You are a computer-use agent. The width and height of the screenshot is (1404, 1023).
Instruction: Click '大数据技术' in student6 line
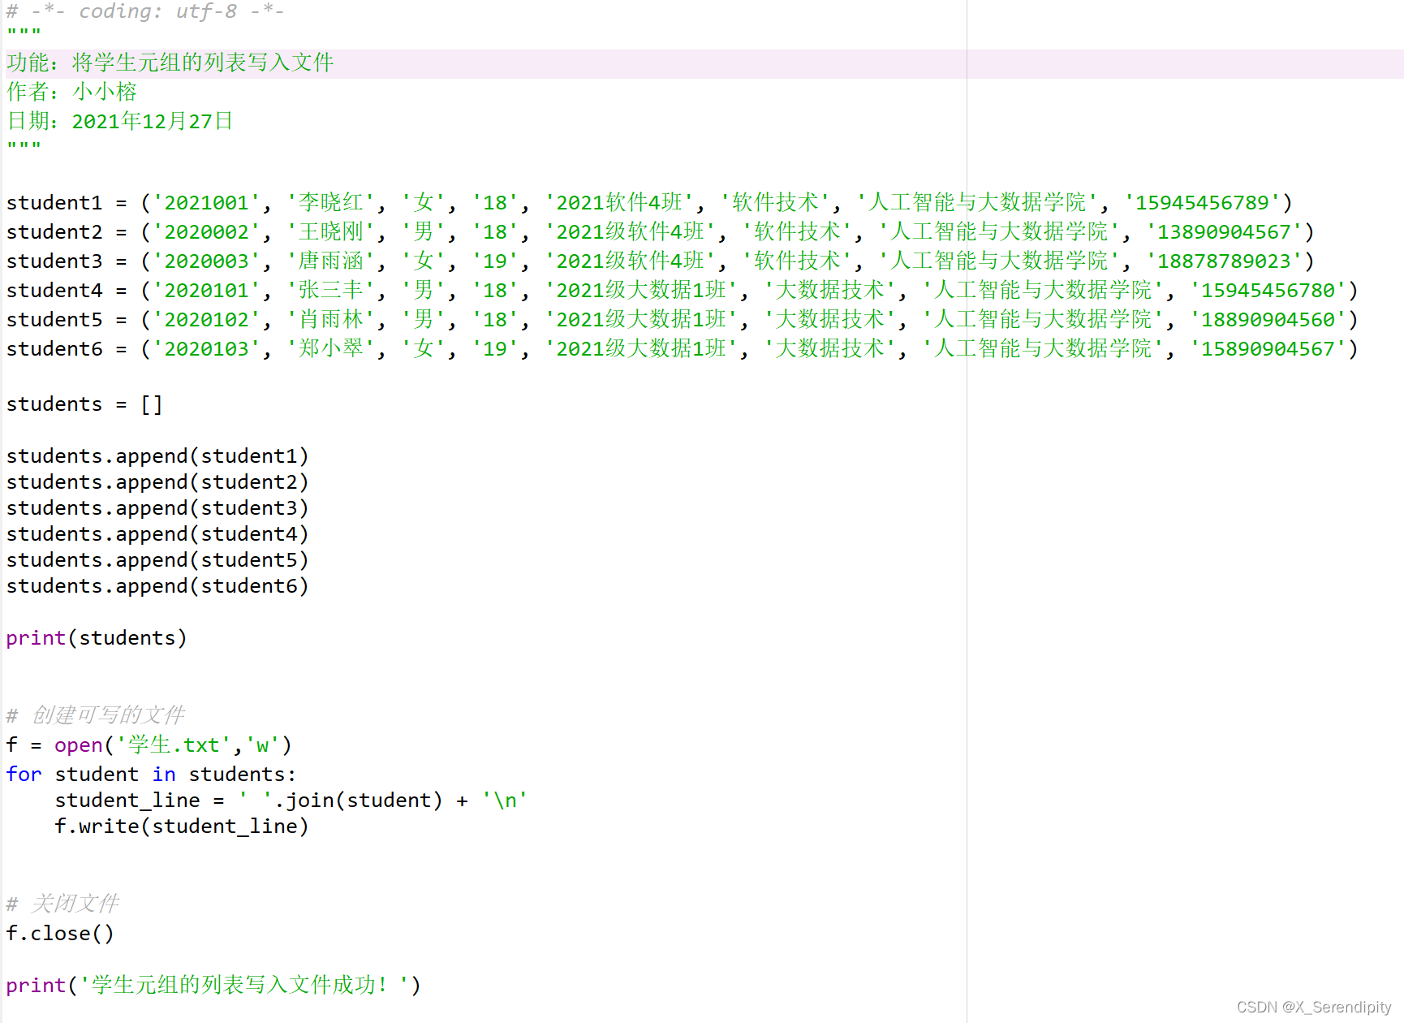[x=829, y=348]
